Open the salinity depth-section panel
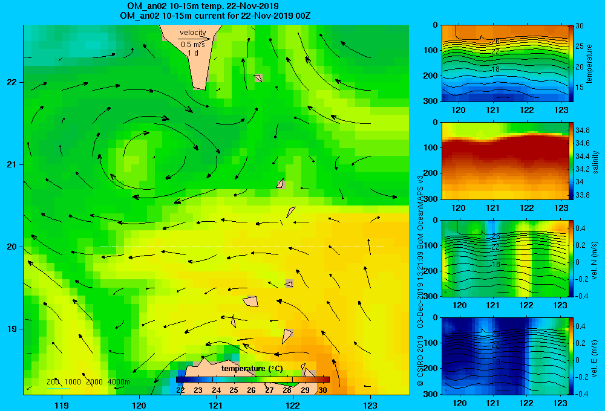Image resolution: width=605 pixels, height=411 pixels. pos(505,161)
